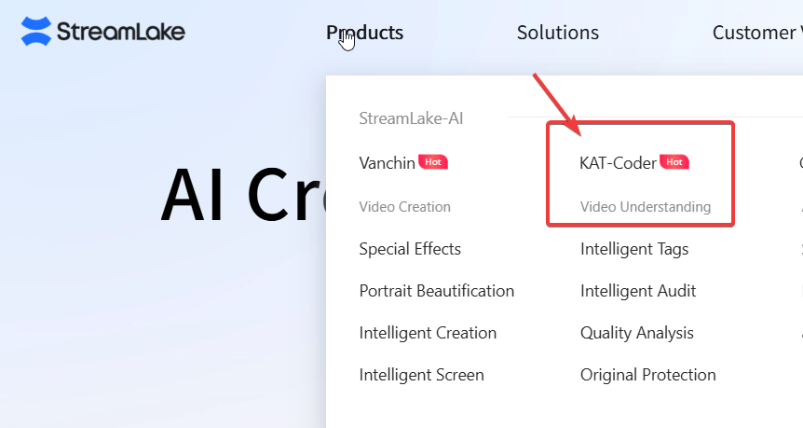Open Original Protection product page
Viewport: 803px width, 428px height.
point(648,375)
